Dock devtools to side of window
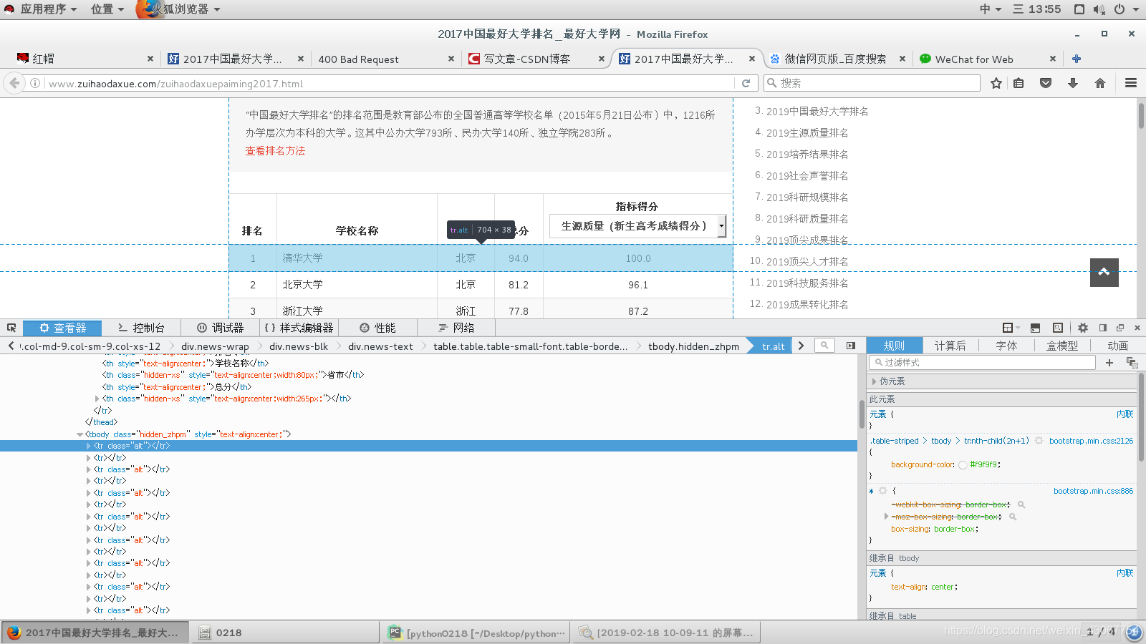The width and height of the screenshot is (1146, 644). [x=1103, y=328]
